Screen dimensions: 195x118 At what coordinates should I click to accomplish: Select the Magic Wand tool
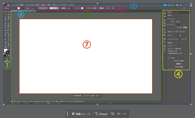[x=6, y=16]
